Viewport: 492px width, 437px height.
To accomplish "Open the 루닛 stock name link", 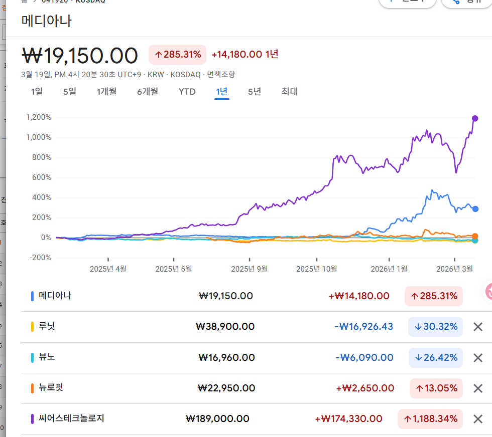I will [47, 326].
